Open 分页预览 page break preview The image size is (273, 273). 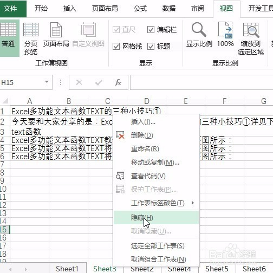[31, 29]
